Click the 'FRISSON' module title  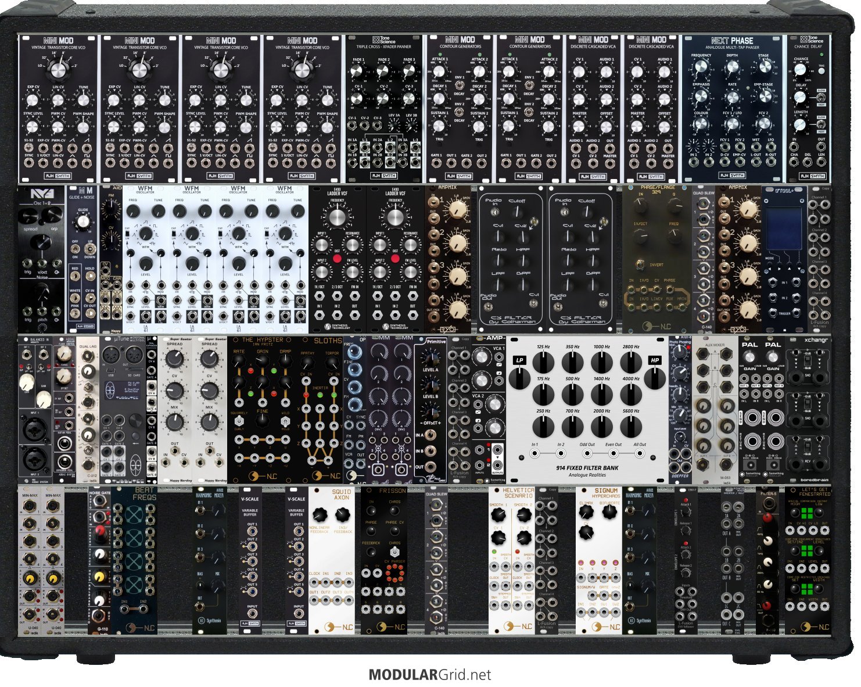(393, 491)
